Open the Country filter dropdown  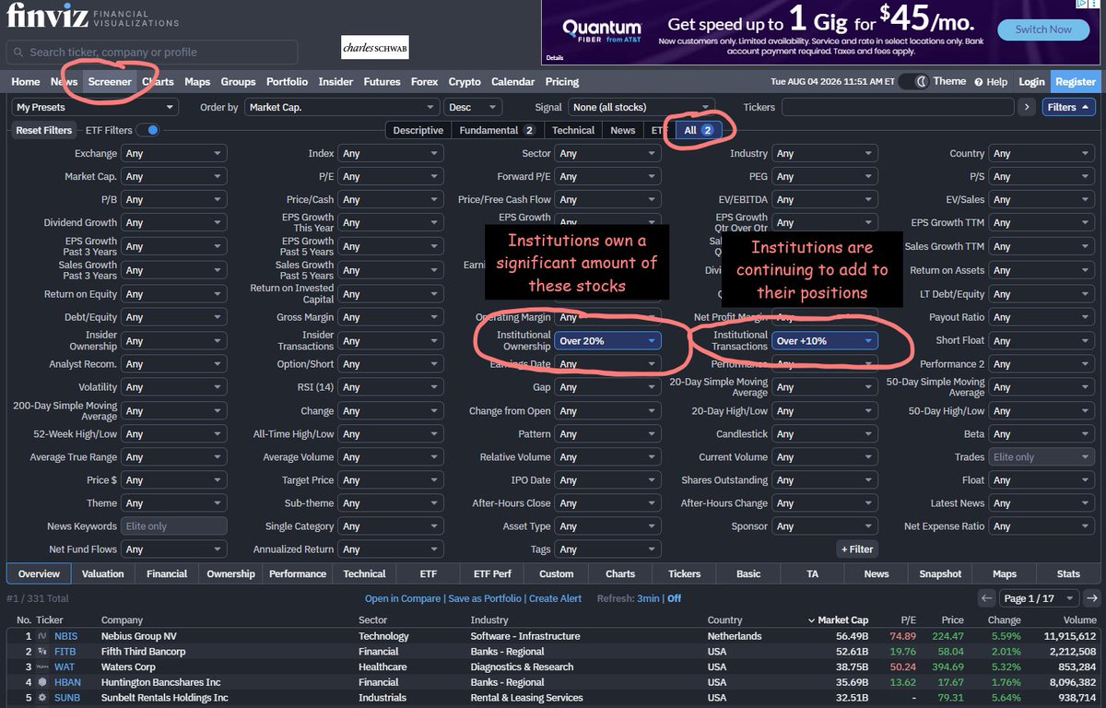1041,154
